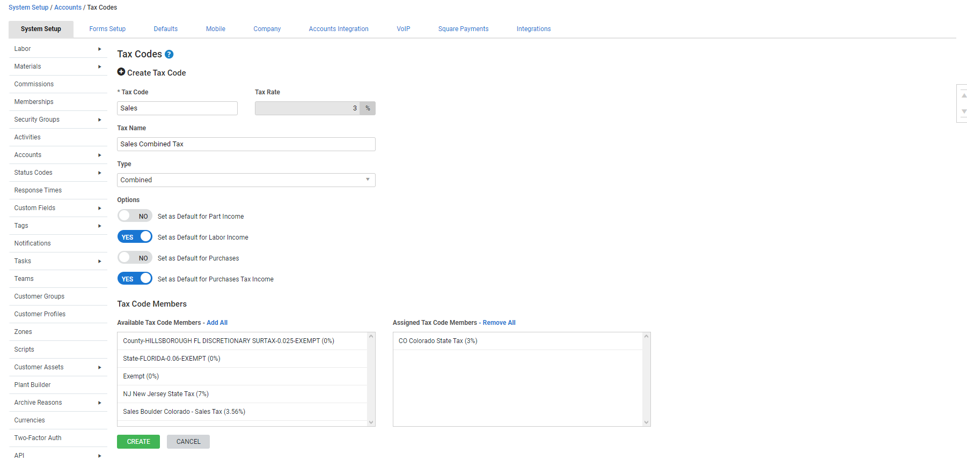Click the percent symbol on Tax Rate
967x461 pixels.
point(368,108)
